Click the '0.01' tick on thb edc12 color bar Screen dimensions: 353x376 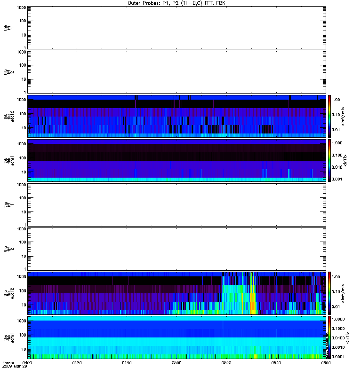click(x=336, y=130)
